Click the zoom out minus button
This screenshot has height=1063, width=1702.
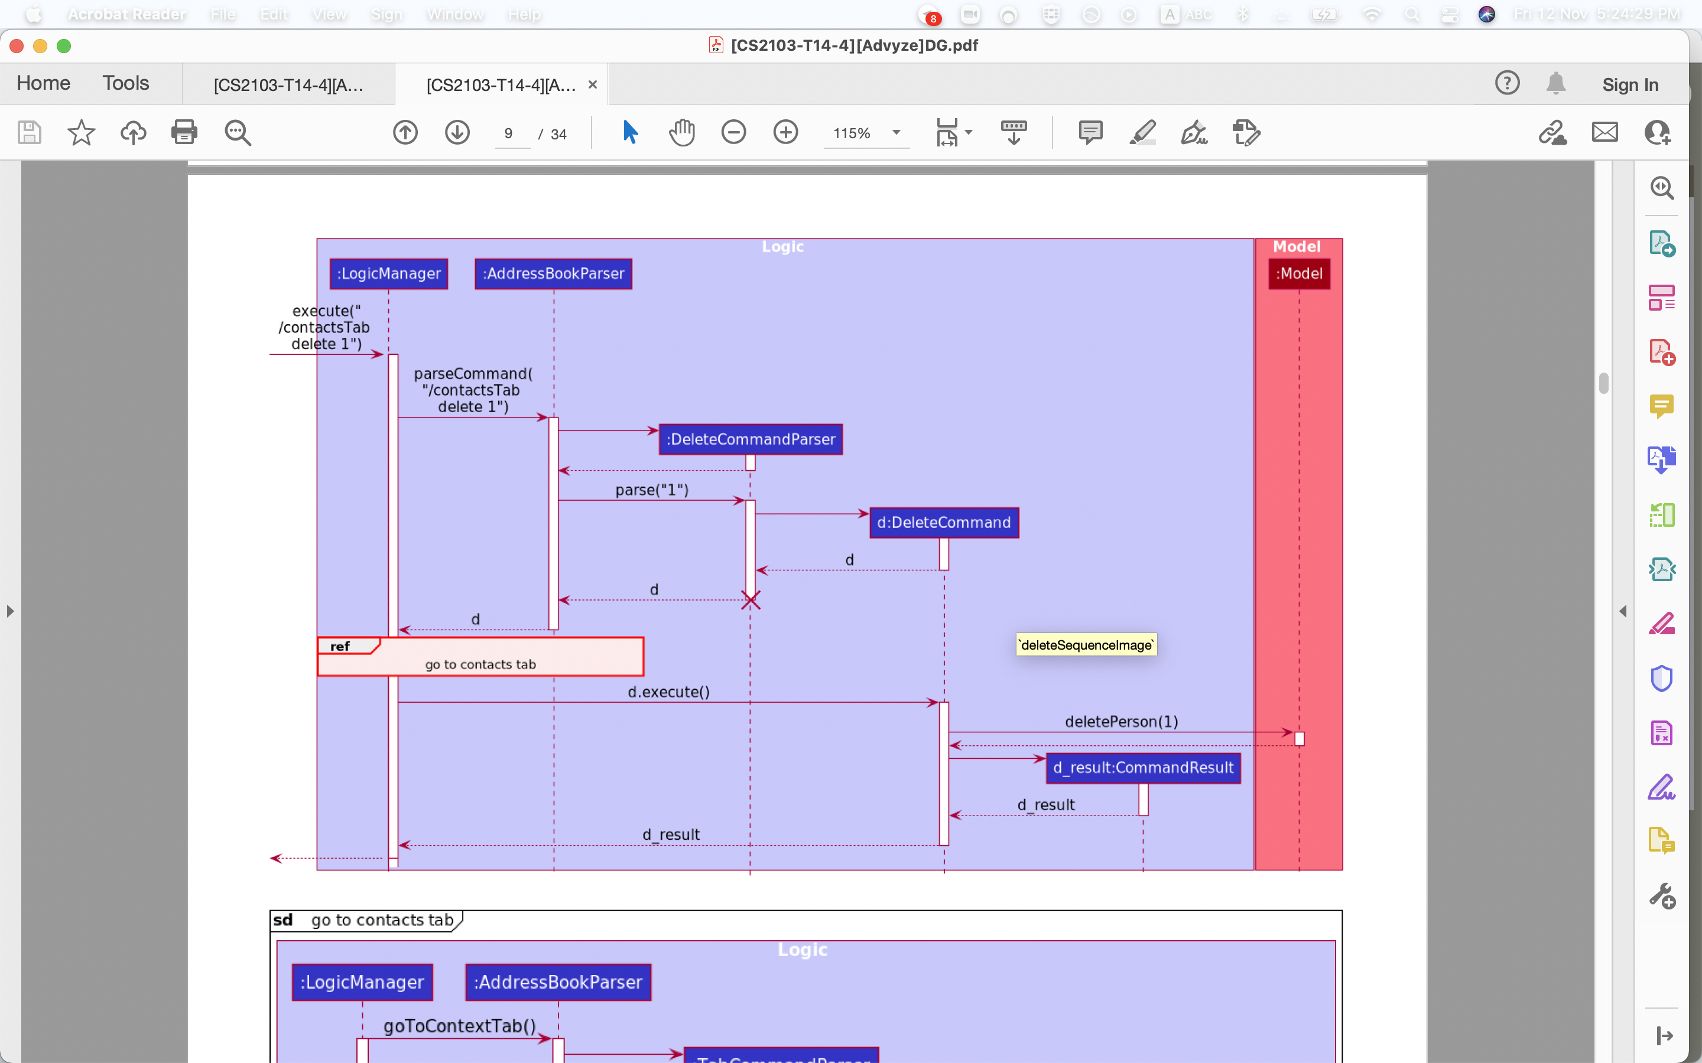click(x=733, y=132)
